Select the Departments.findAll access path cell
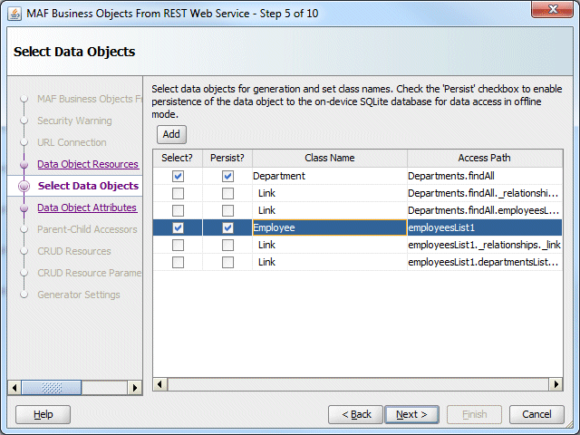580x435 pixels. [485, 176]
